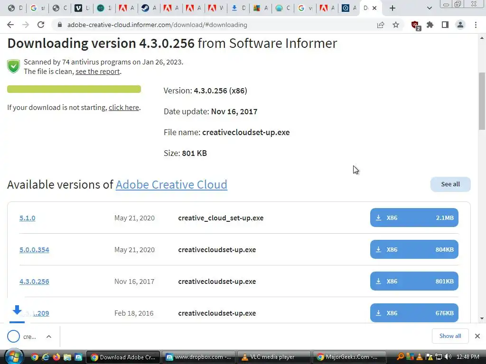The width and height of the screenshot is (486, 364).
Task: Switch to the Steam tab
Action: point(149,8)
